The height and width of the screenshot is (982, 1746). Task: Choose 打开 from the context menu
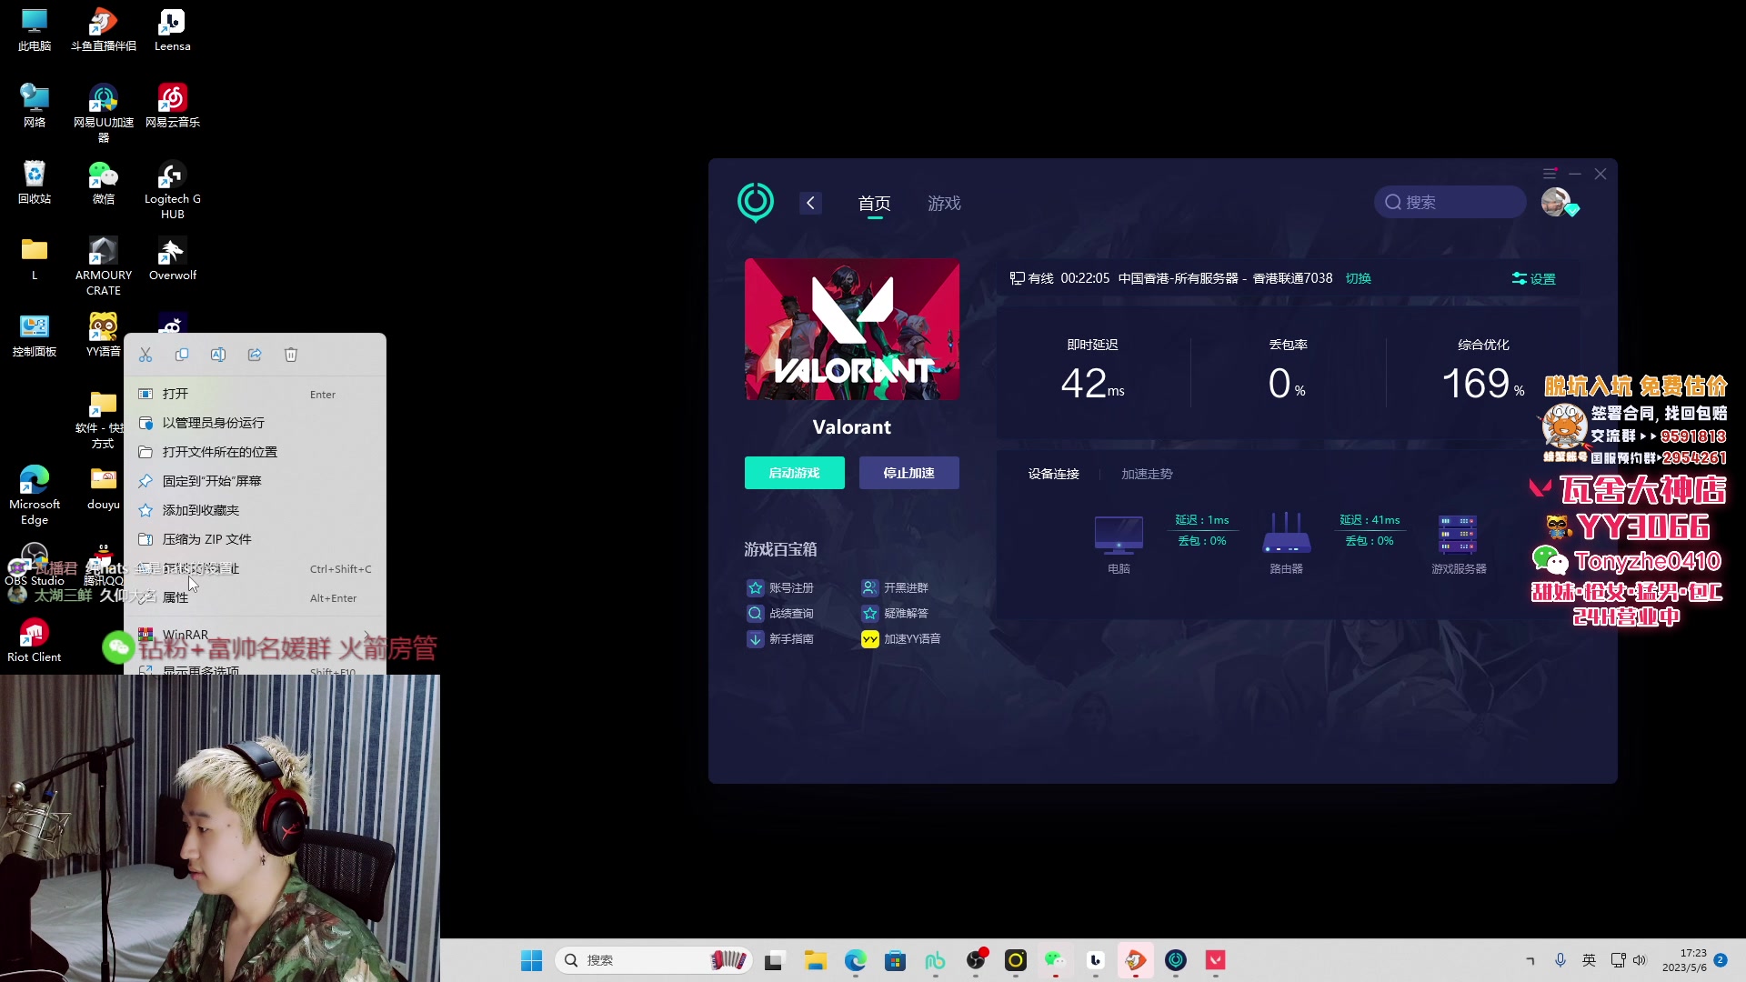click(255, 394)
